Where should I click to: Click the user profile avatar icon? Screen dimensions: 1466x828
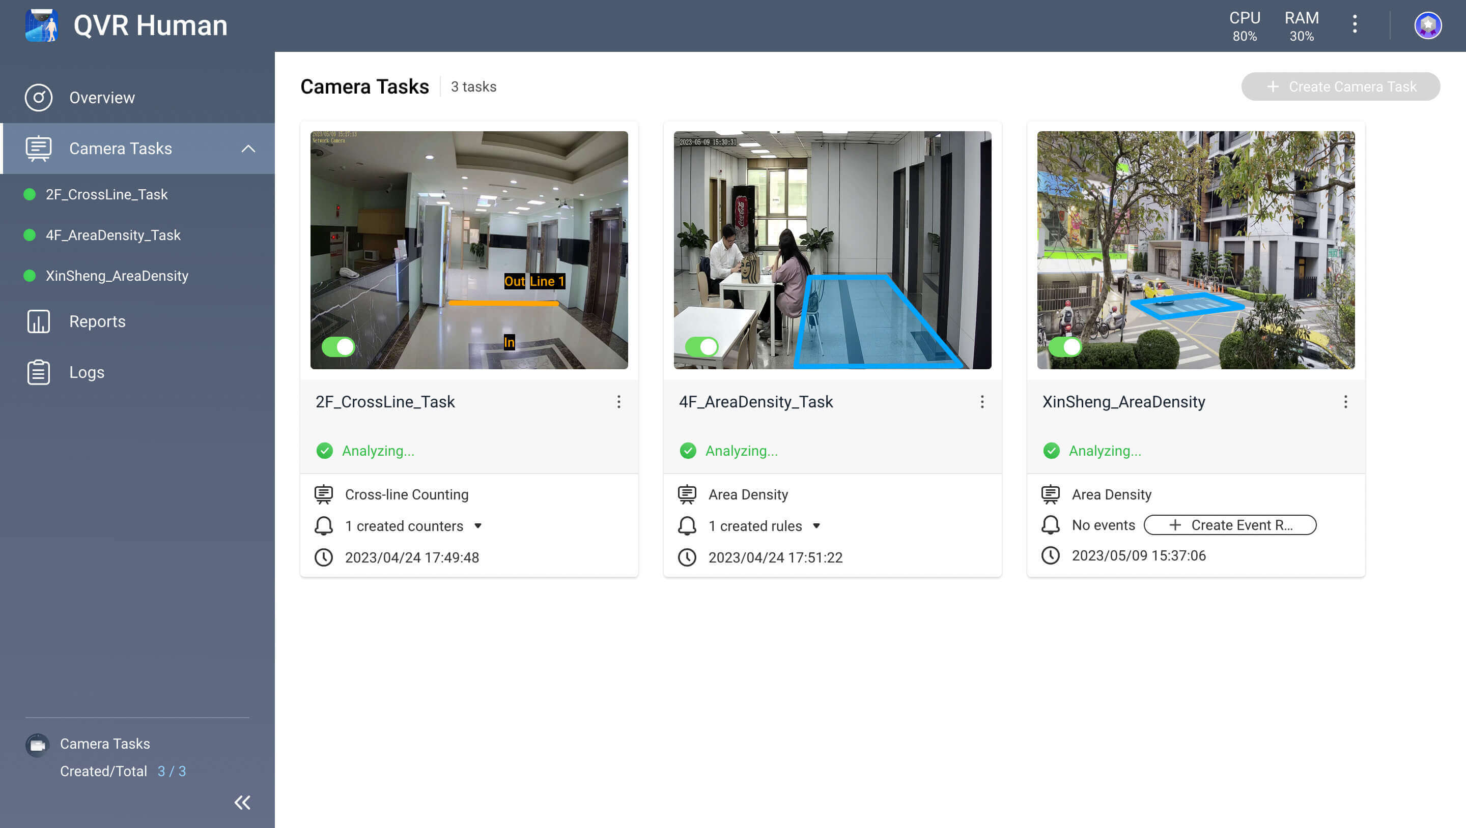[1427, 25]
